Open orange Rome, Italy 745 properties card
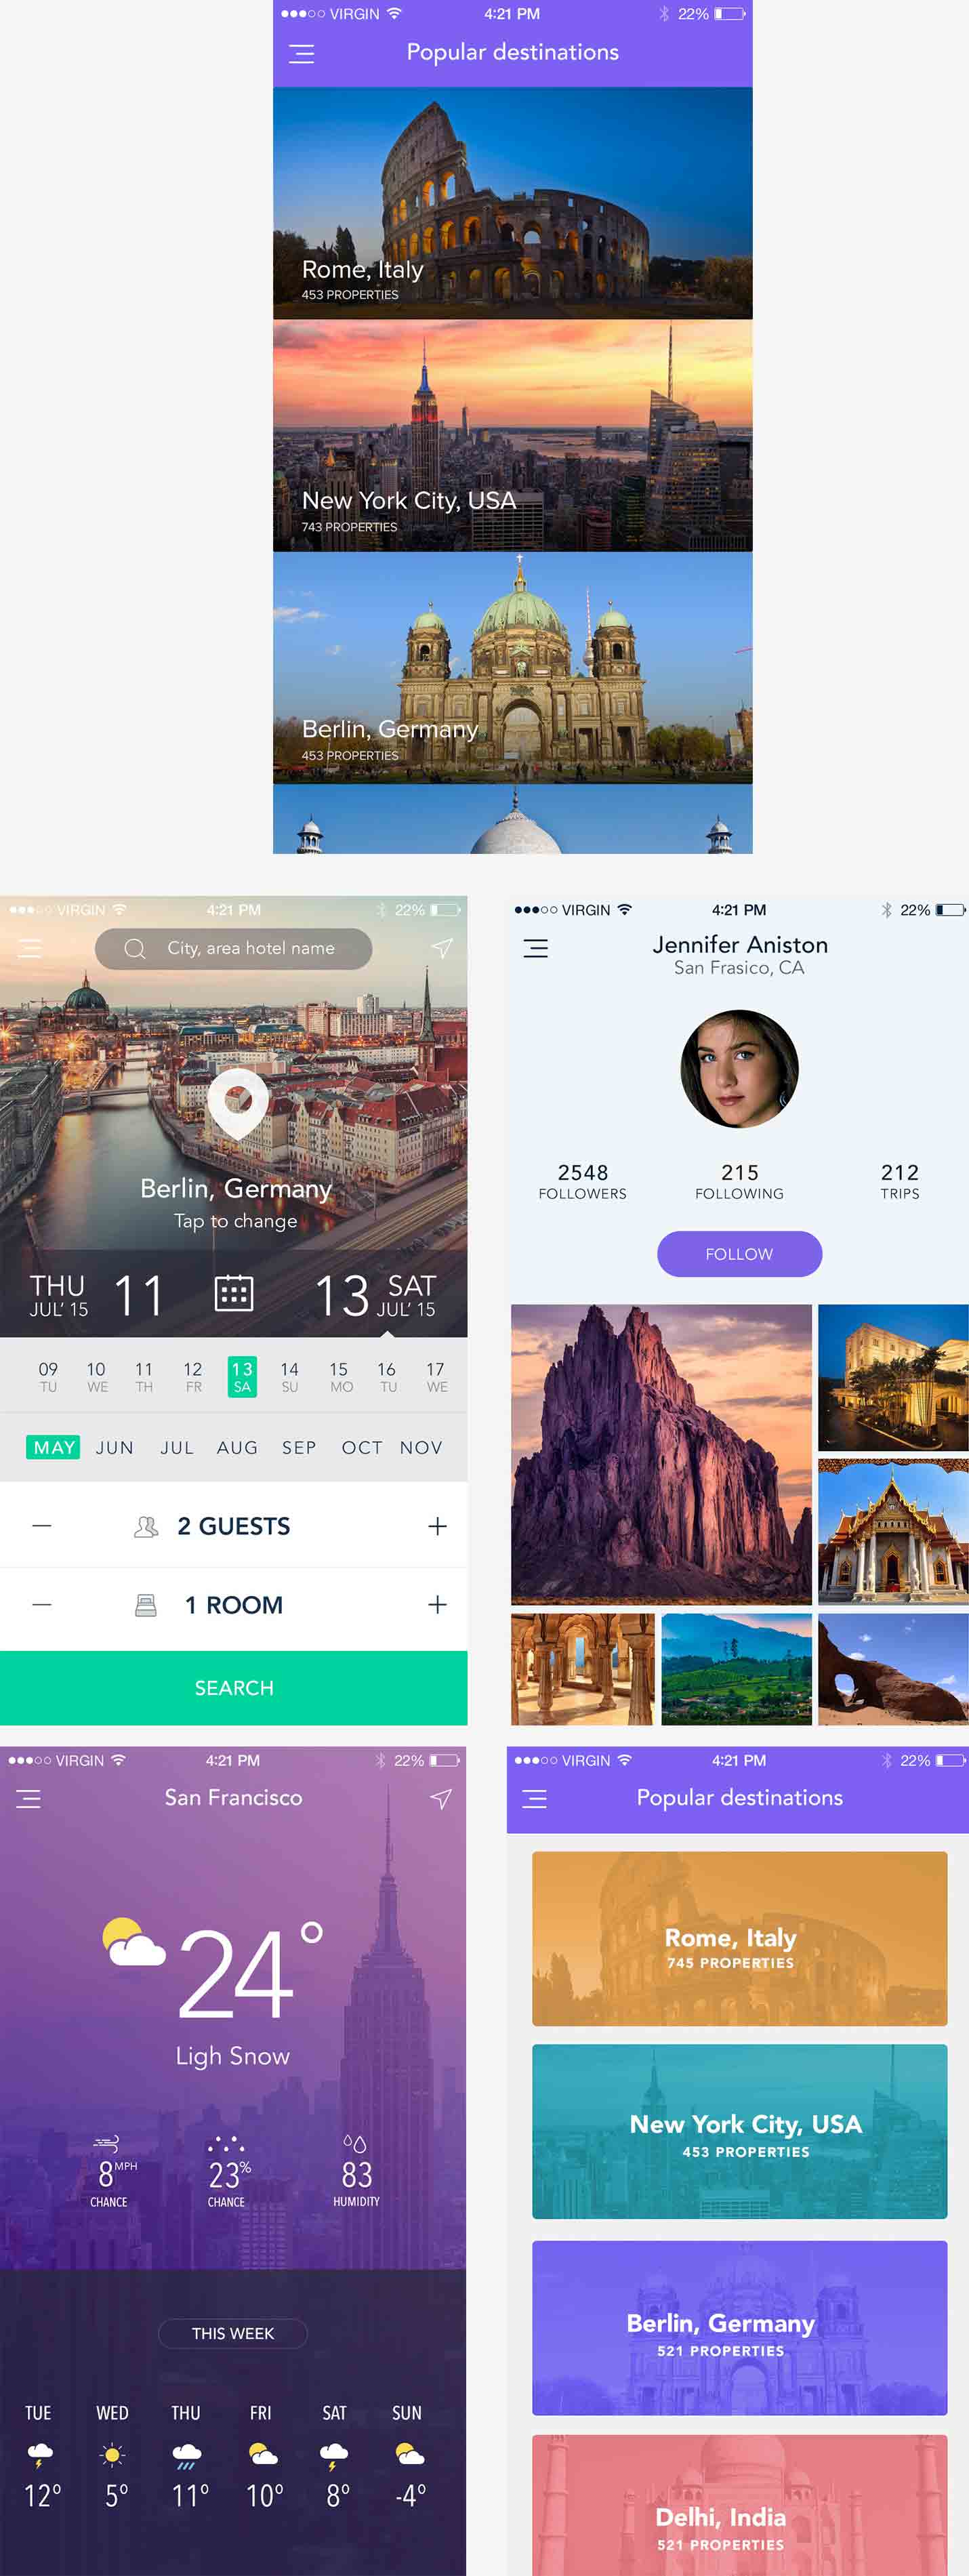This screenshot has height=2576, width=969. point(739,1938)
